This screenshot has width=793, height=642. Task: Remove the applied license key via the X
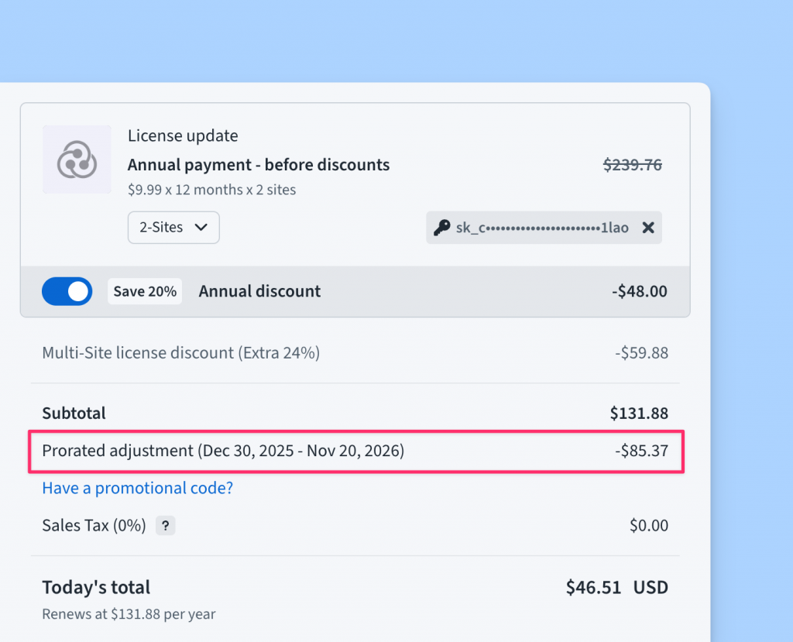click(x=648, y=227)
